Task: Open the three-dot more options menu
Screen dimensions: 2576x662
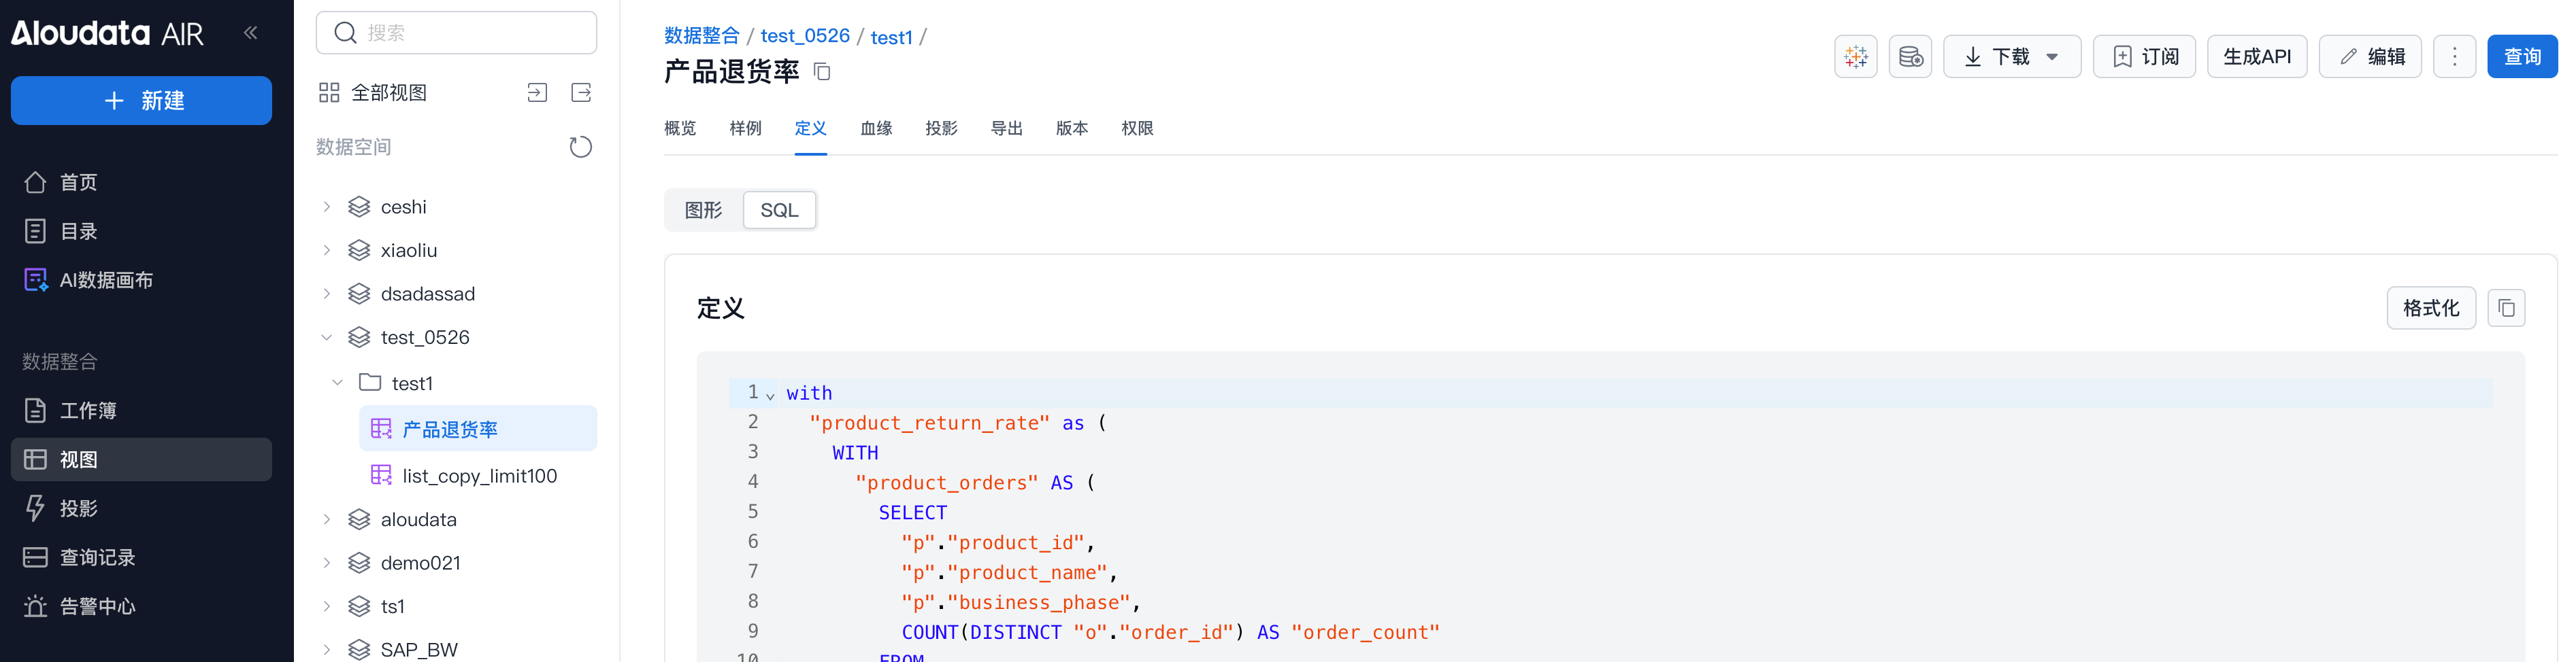Action: [2453, 57]
